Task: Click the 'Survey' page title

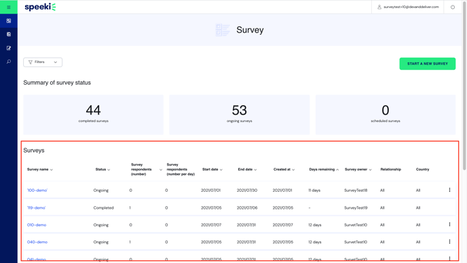Action: point(250,30)
